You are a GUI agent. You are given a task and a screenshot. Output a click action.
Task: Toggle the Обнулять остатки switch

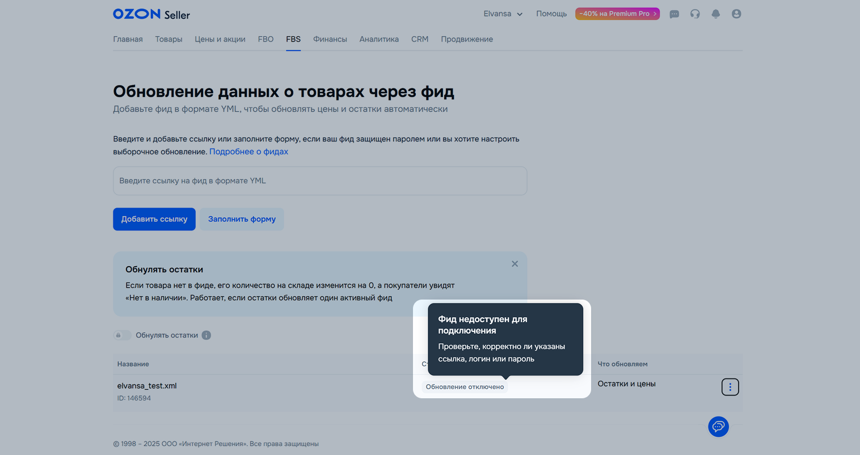[122, 335]
